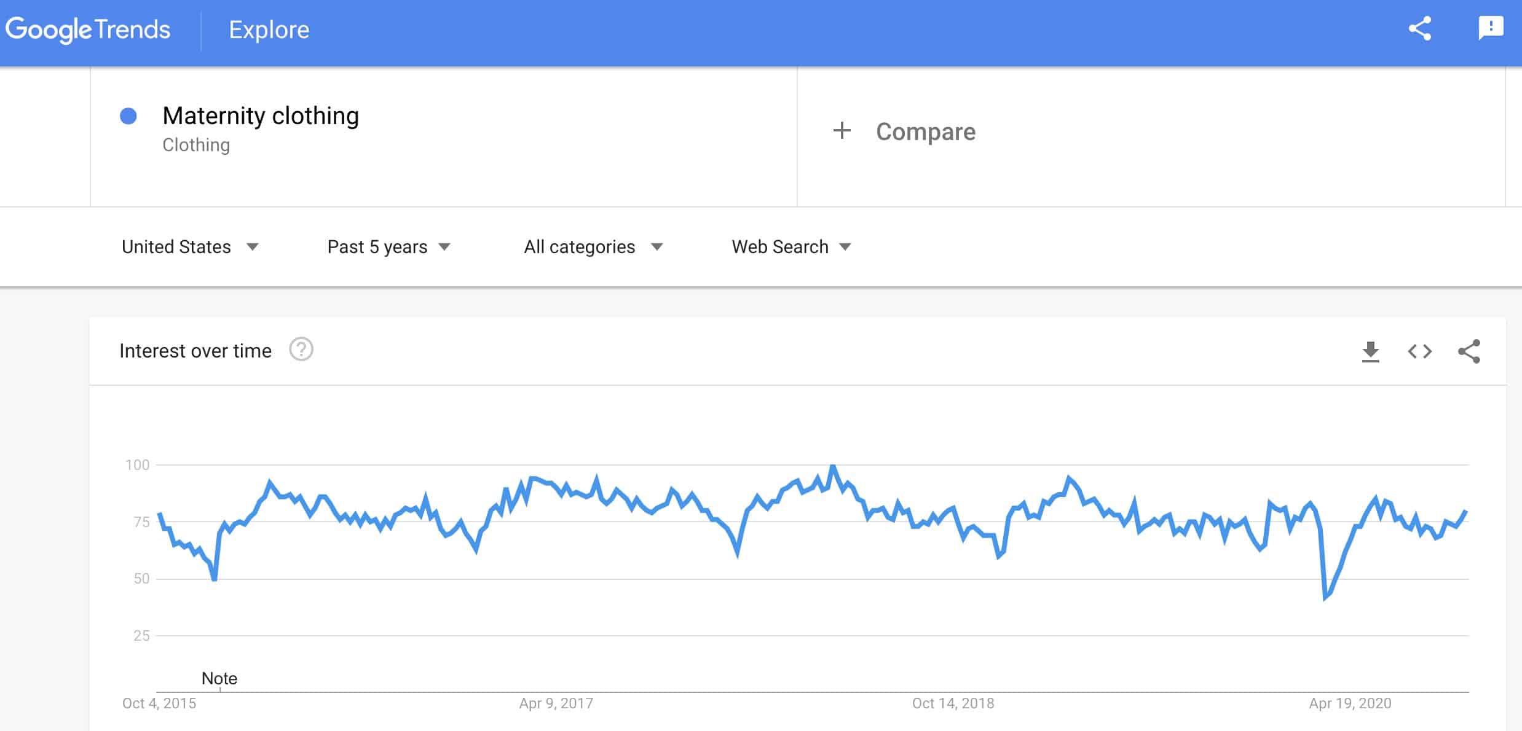Image resolution: width=1522 pixels, height=731 pixels.
Task: Download the Interest over time CSV
Action: click(1370, 351)
